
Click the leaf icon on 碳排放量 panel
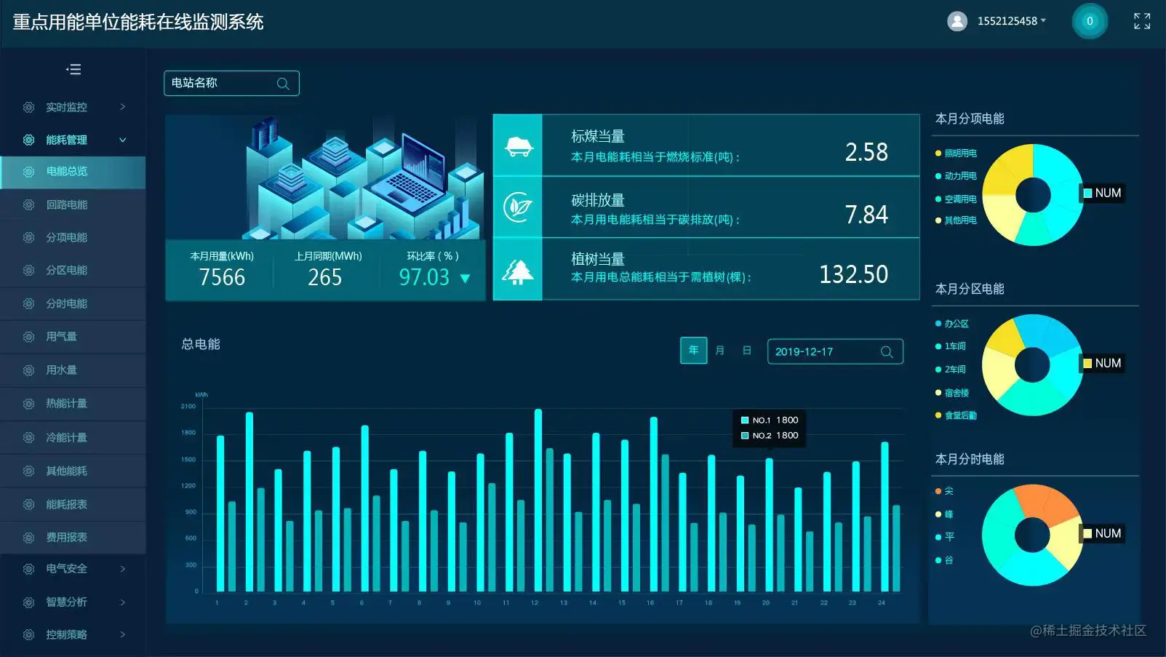[x=517, y=208]
